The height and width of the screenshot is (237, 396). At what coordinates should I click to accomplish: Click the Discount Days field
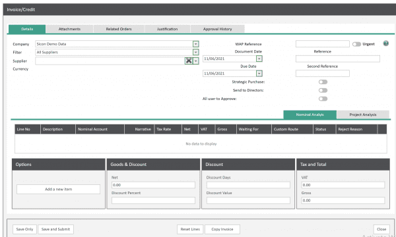click(248, 185)
